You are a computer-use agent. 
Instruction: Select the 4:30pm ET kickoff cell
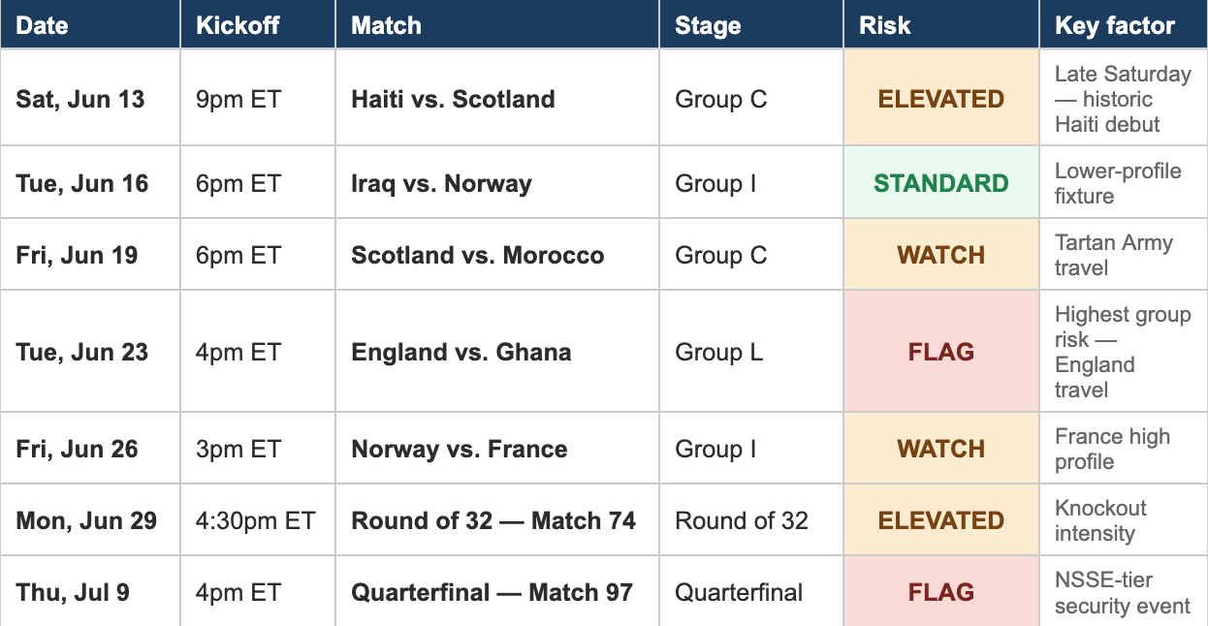pyautogui.click(x=258, y=520)
